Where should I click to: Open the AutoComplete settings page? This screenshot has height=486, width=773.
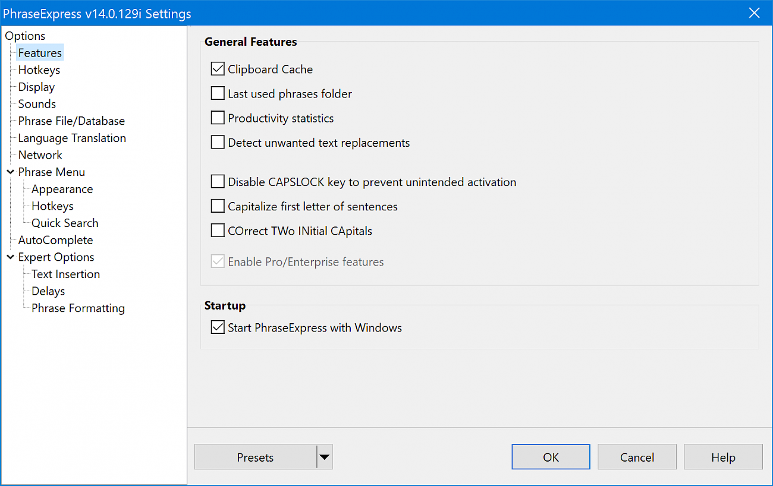point(55,240)
